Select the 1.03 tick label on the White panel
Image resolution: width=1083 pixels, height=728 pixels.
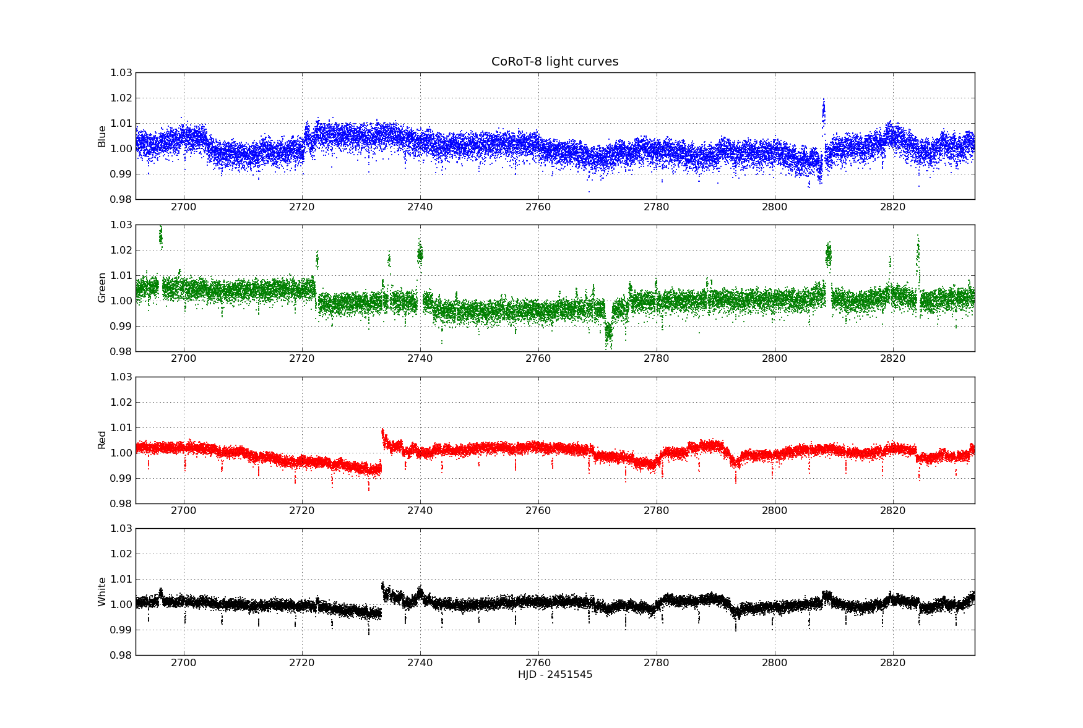click(x=121, y=528)
